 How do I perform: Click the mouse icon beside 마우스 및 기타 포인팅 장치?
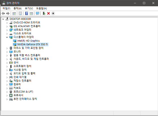[x=11, y=48]
